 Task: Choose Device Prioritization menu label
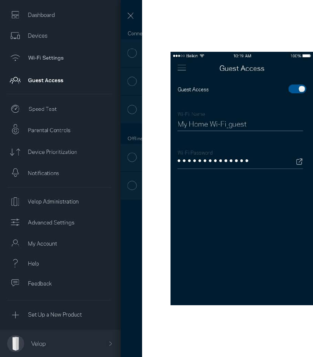coord(52,152)
